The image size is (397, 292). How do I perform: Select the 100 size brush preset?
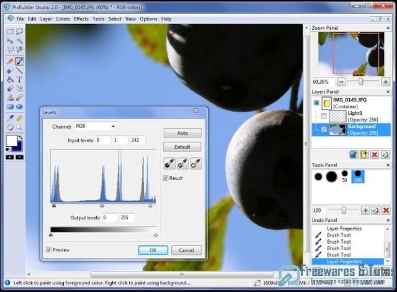358,176
